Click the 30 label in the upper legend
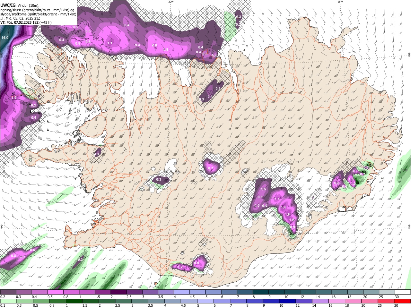The image size is (411, 308). pyautogui.click(x=397, y=297)
